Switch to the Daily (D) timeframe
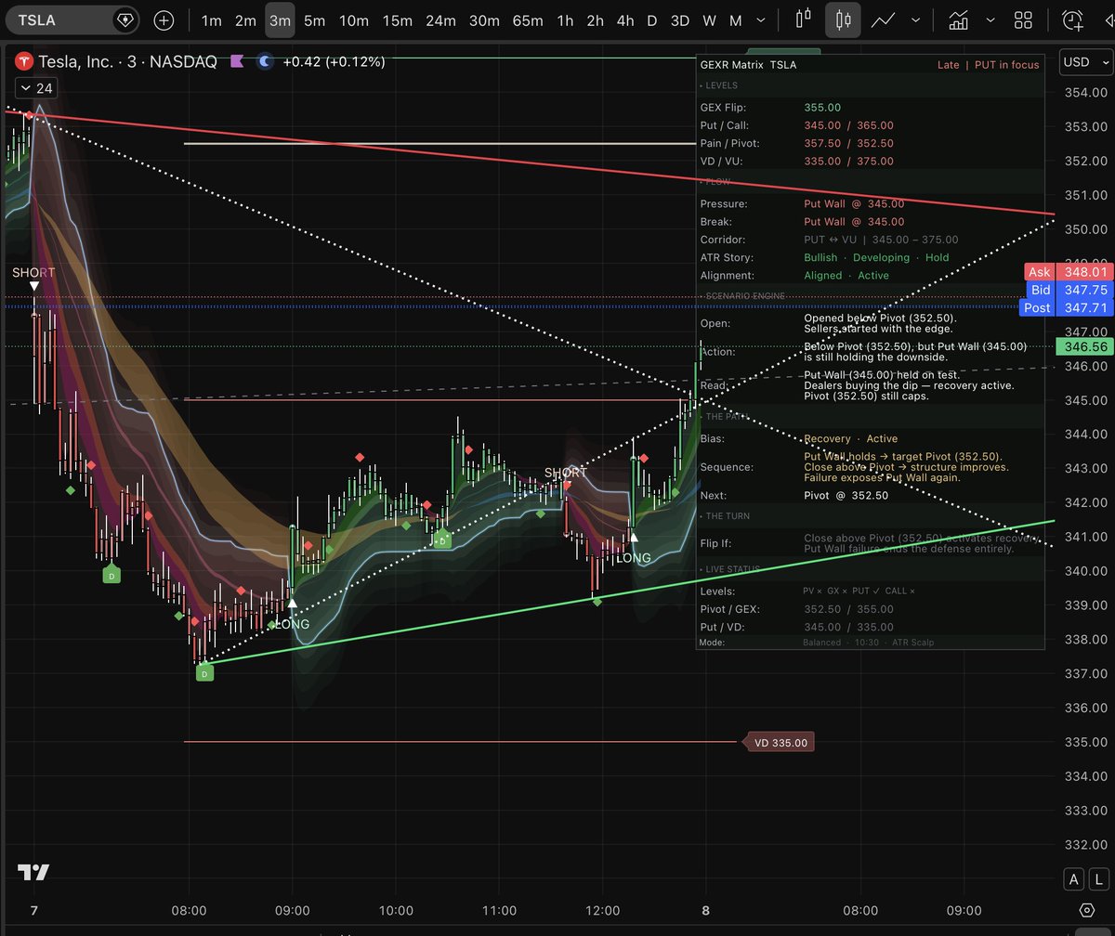 tap(651, 19)
